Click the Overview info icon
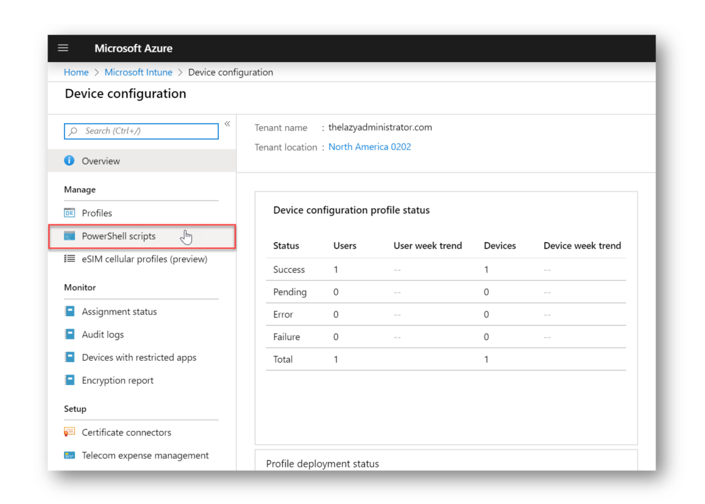 tap(70, 160)
